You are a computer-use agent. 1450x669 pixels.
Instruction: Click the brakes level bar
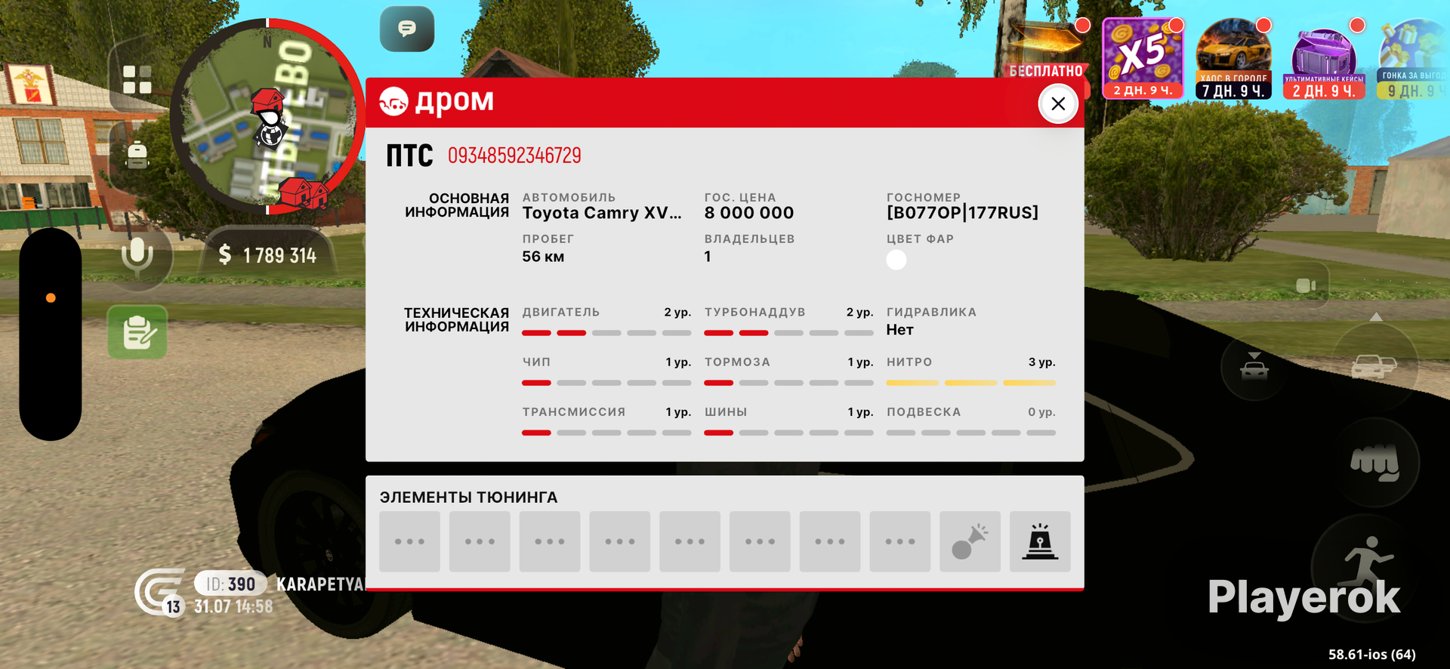[x=788, y=383]
